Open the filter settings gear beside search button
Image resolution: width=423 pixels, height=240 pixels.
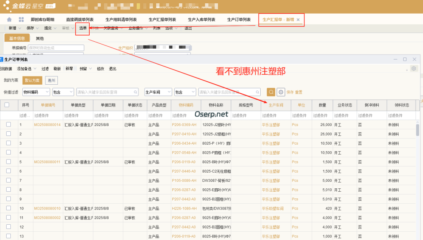(x=280, y=92)
